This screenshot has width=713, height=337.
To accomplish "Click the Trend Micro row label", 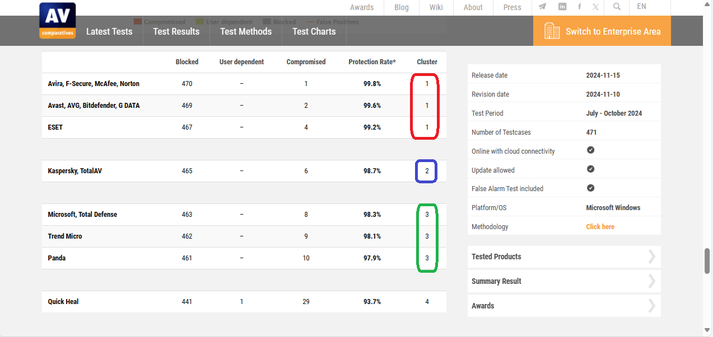I will tap(65, 236).
